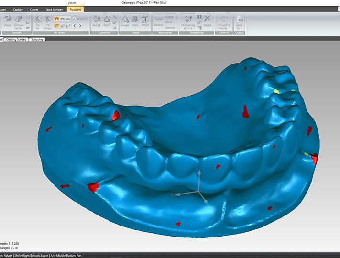Screen dimensions: 340x258
Task: Click the Delete sharpening icon
Action: click(208, 21)
